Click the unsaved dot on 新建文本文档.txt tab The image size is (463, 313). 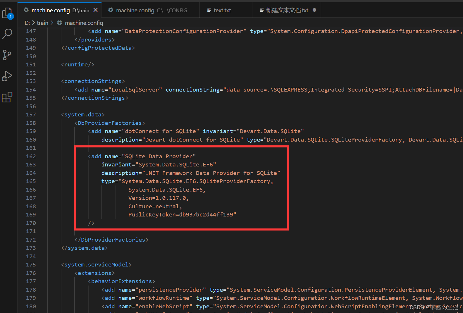(x=314, y=10)
